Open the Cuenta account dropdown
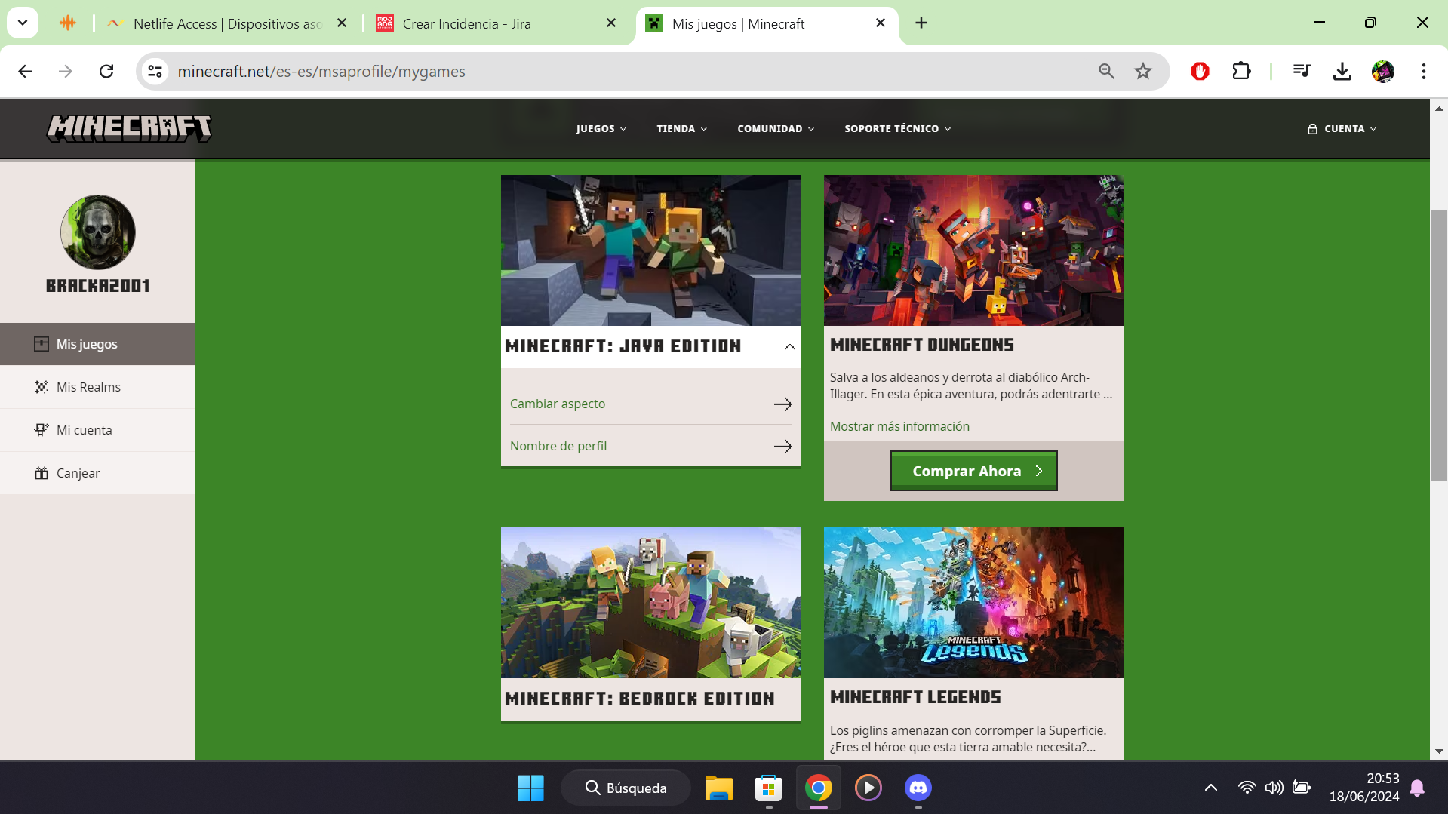 (x=1342, y=129)
